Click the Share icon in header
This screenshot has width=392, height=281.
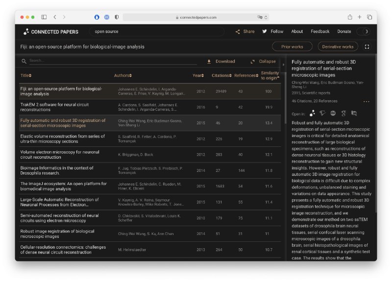(x=238, y=32)
